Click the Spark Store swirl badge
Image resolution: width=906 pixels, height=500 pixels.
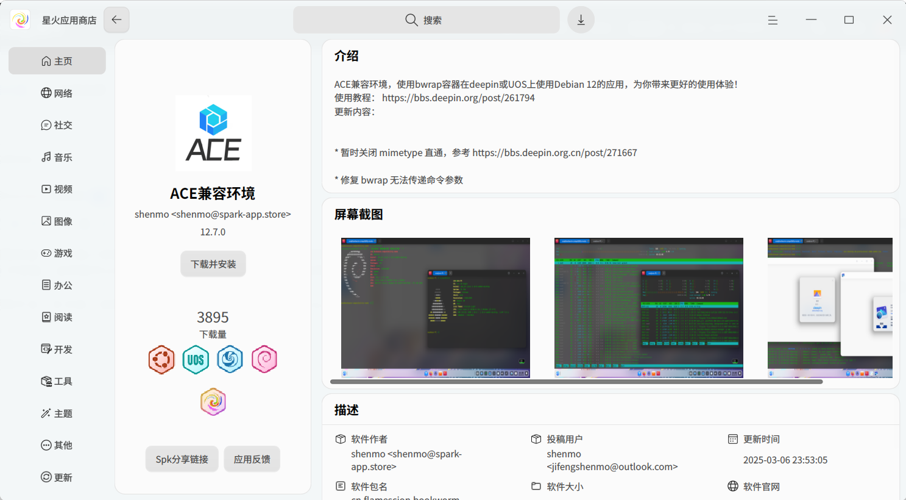[x=213, y=402]
